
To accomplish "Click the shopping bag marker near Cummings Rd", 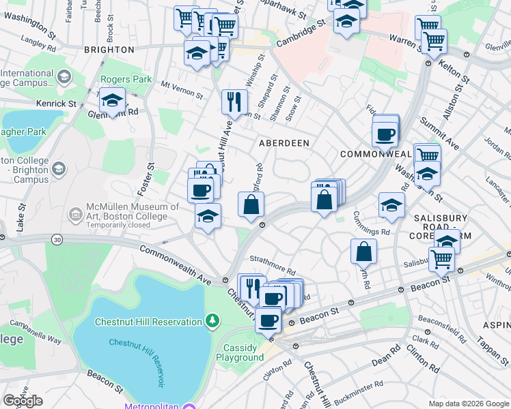I will (363, 253).
